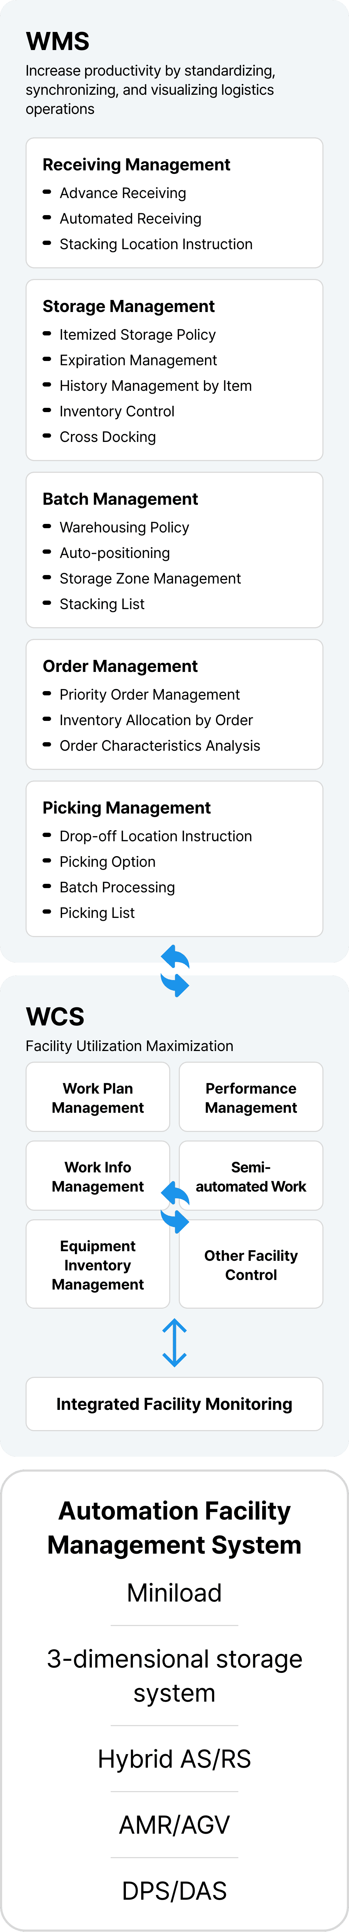Click the Storage Management heading
The image size is (349, 1932).
(129, 306)
